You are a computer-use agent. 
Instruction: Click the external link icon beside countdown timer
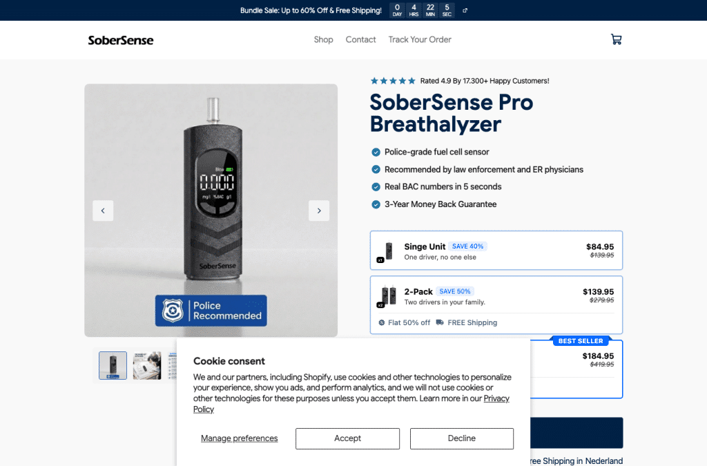coord(465,10)
